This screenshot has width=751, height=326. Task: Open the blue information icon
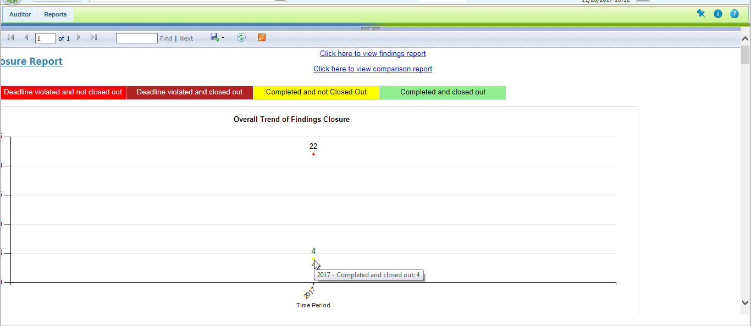[718, 14]
